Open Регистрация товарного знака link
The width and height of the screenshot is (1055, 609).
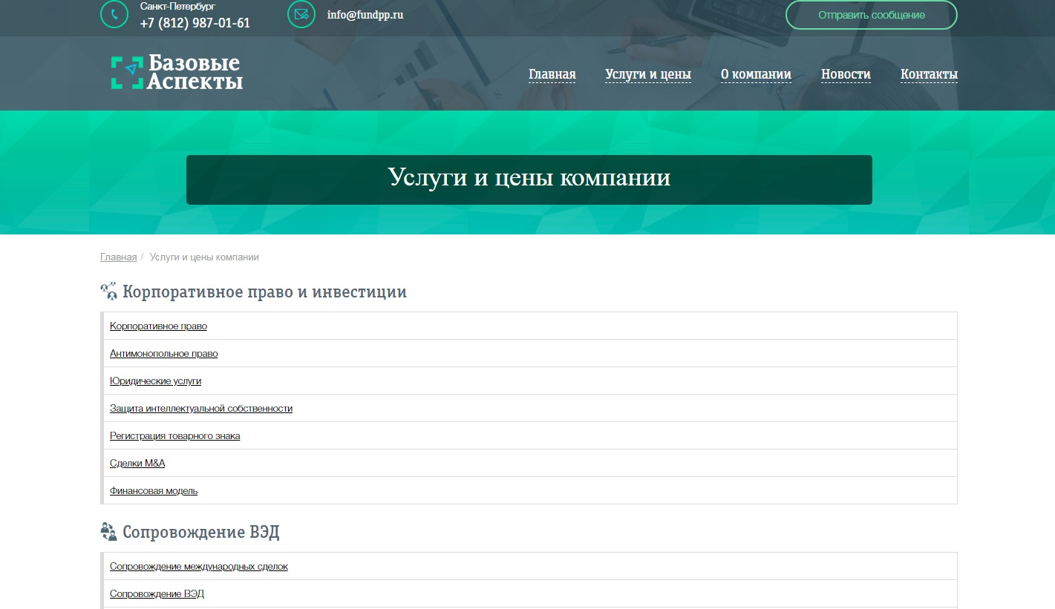click(x=174, y=436)
